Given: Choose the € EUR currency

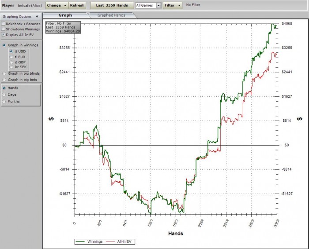Looking at the screenshot, I should pos(11,57).
